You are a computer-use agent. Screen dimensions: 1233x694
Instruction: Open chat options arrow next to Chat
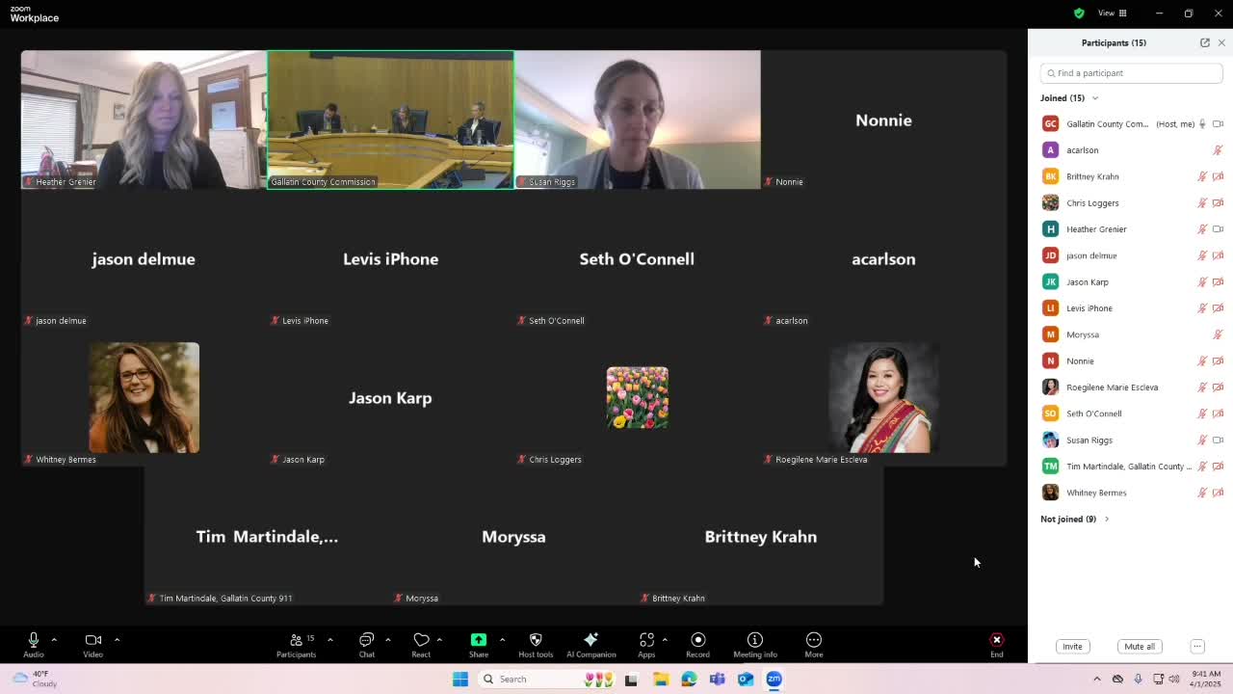[x=387, y=639]
